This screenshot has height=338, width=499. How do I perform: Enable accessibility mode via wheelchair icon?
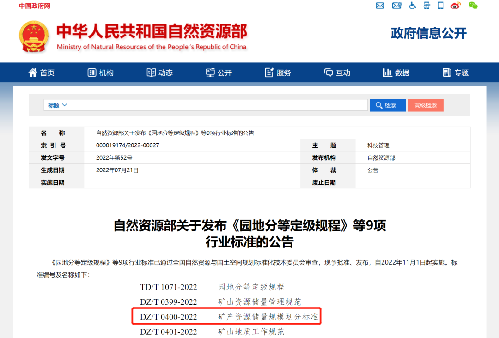pyautogui.click(x=412, y=6)
